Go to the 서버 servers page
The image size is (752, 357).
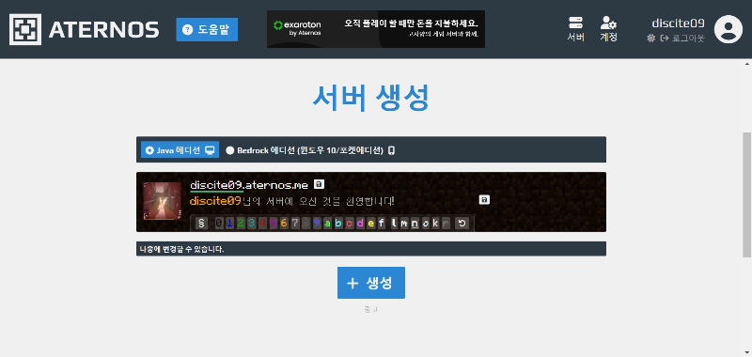pyautogui.click(x=575, y=29)
